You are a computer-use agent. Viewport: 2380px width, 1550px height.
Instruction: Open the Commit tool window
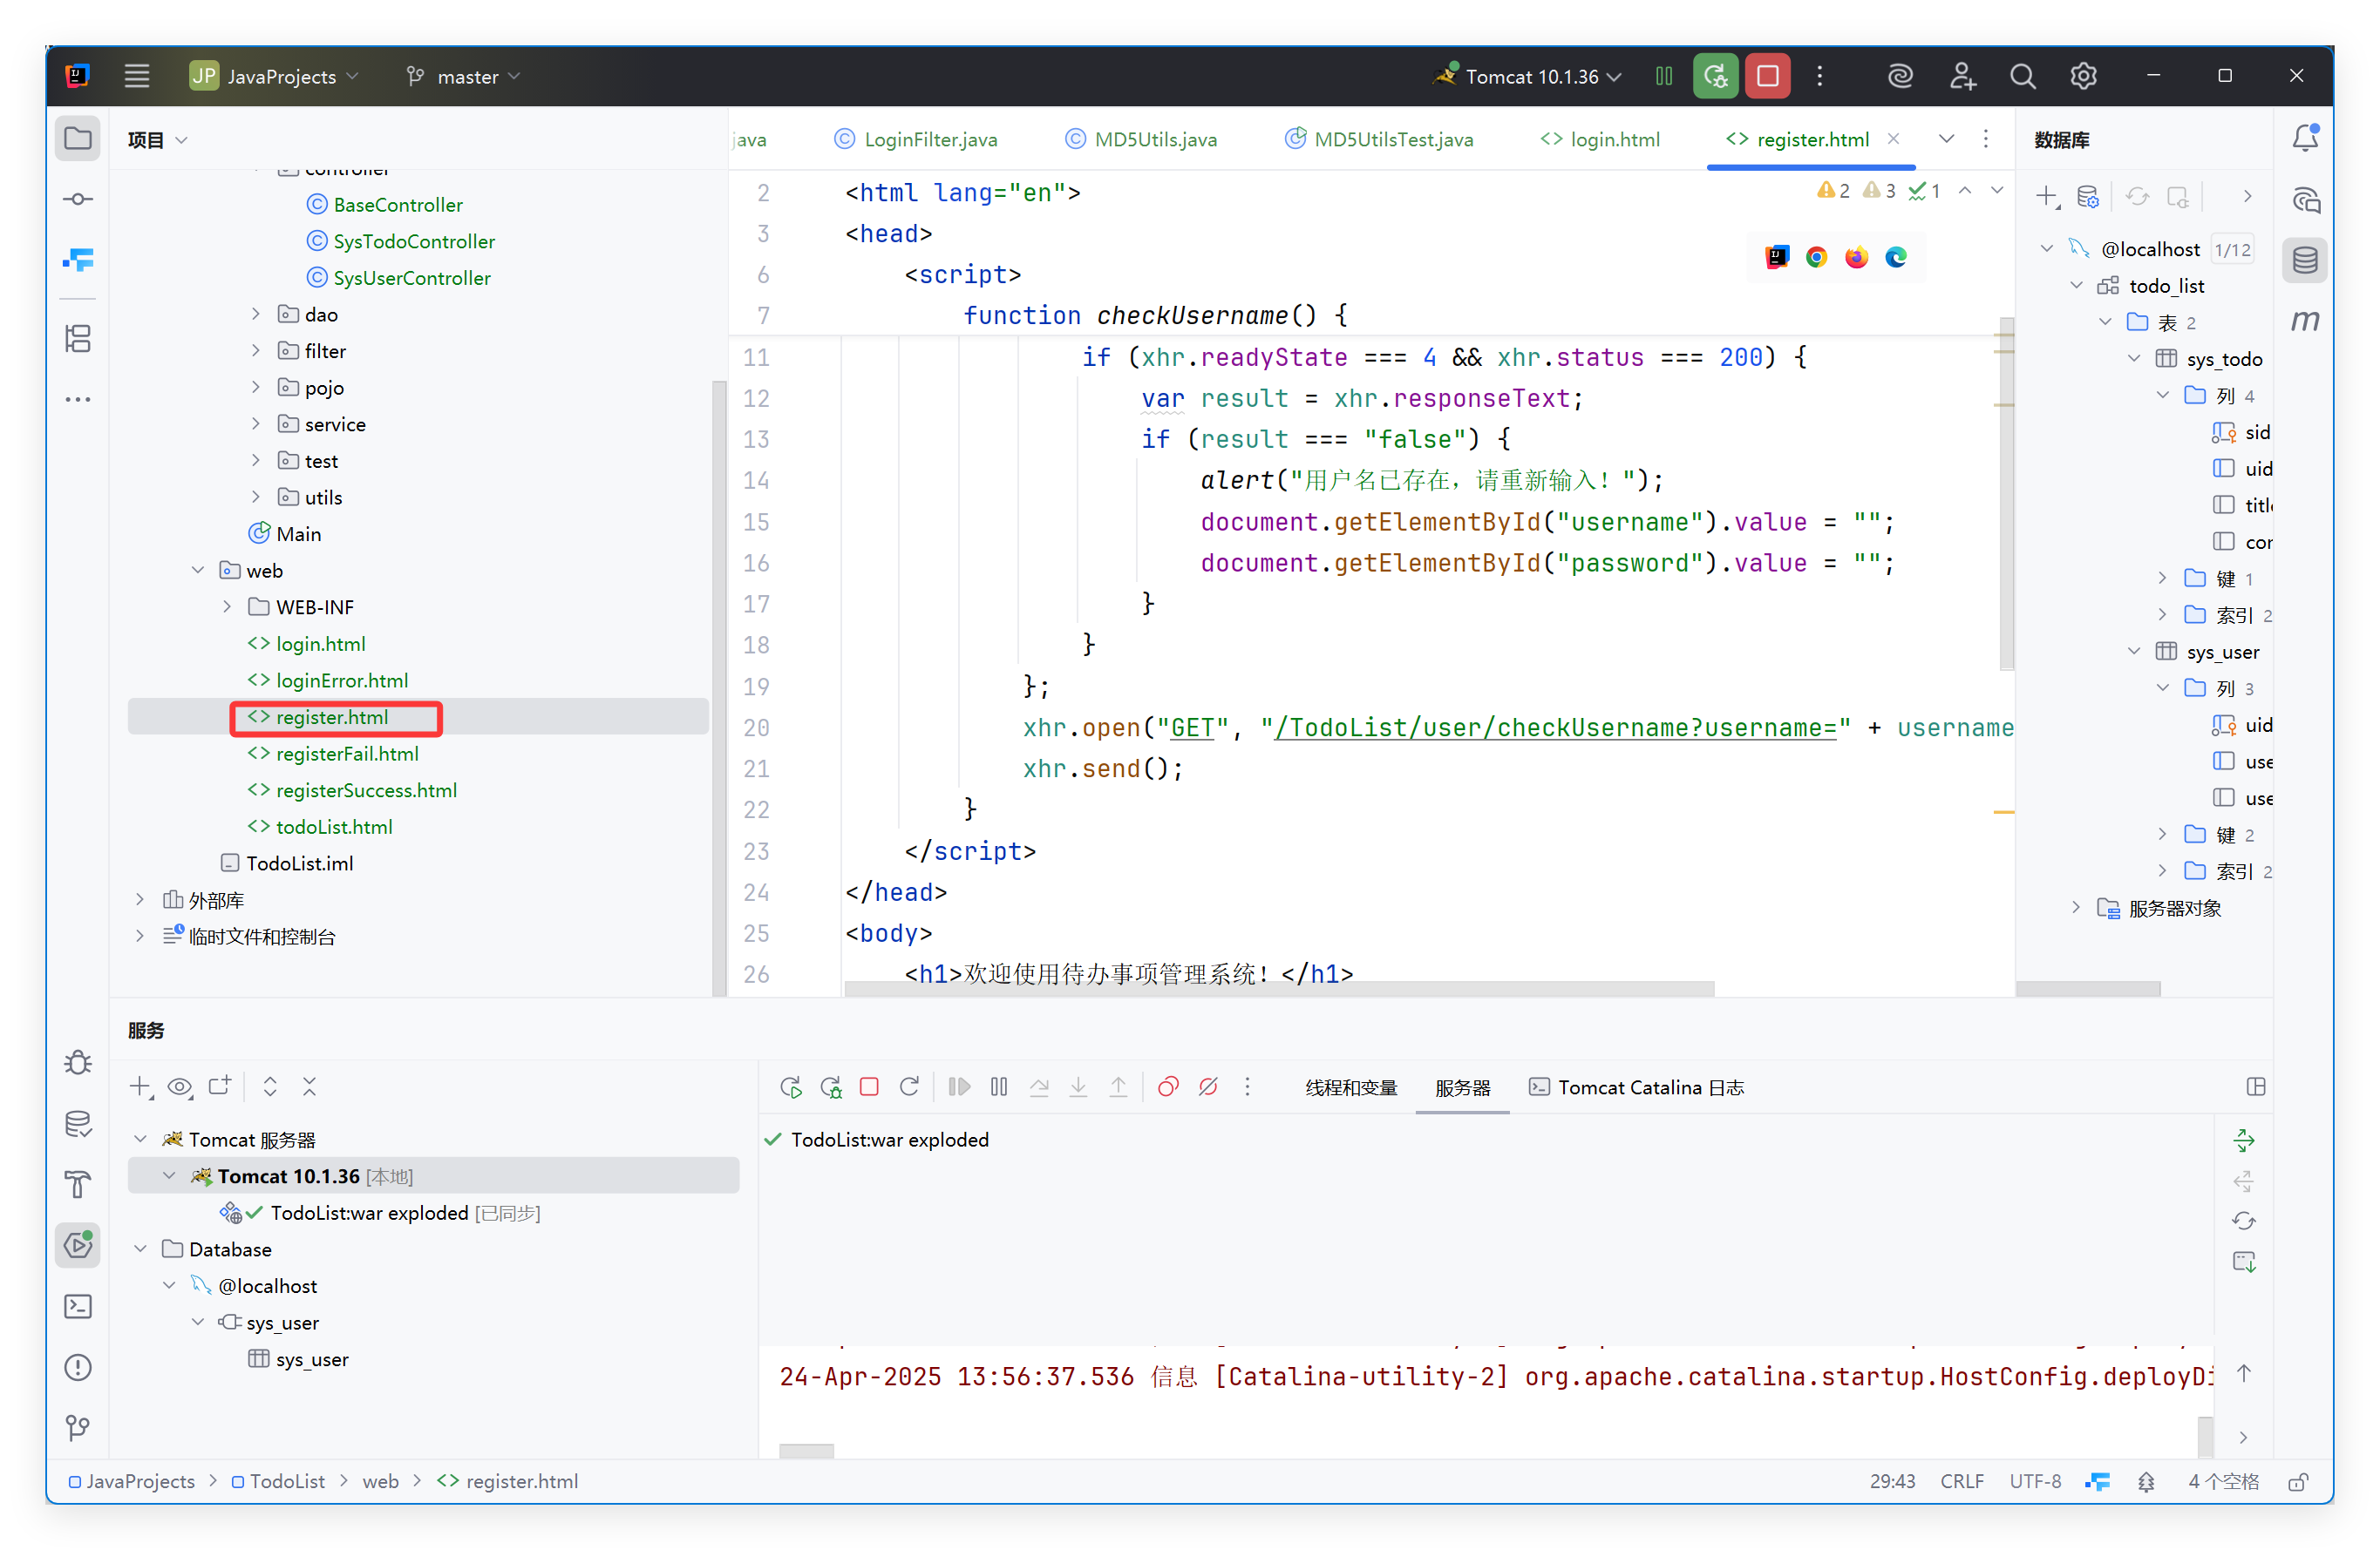[78, 199]
